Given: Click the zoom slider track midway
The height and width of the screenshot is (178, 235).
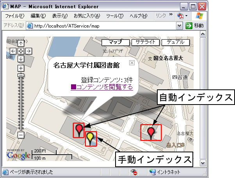Looking at the screenshot, I should tap(21, 103).
